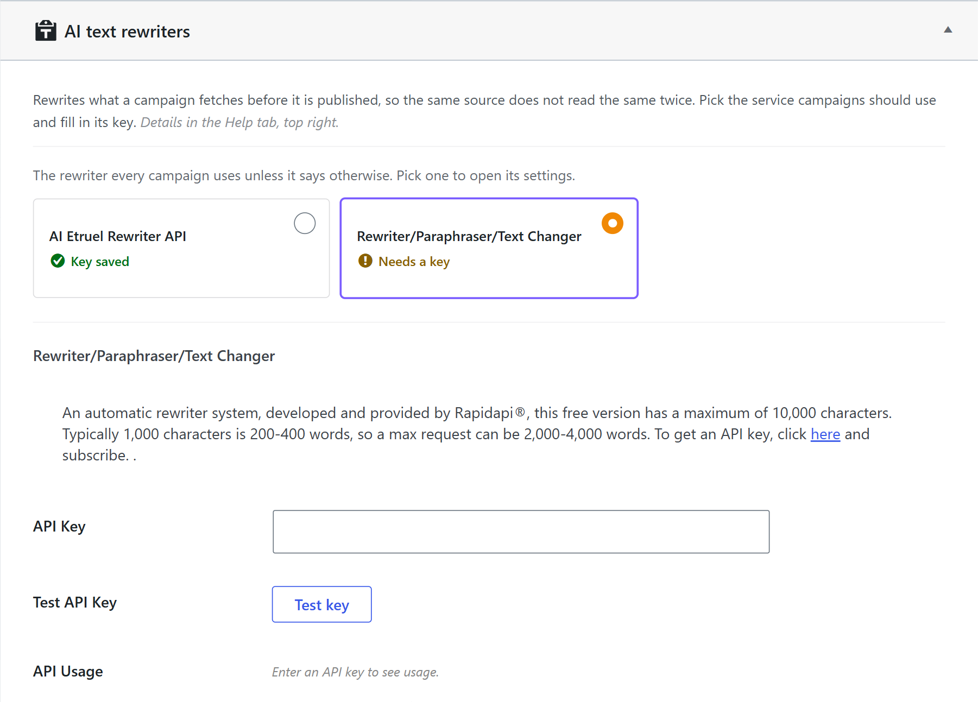This screenshot has width=978, height=702.
Task: Click the Needs a key warning icon
Action: tap(365, 261)
